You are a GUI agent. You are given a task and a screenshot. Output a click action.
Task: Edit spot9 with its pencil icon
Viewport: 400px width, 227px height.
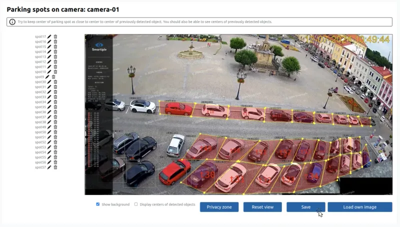pyautogui.click(x=47, y=77)
